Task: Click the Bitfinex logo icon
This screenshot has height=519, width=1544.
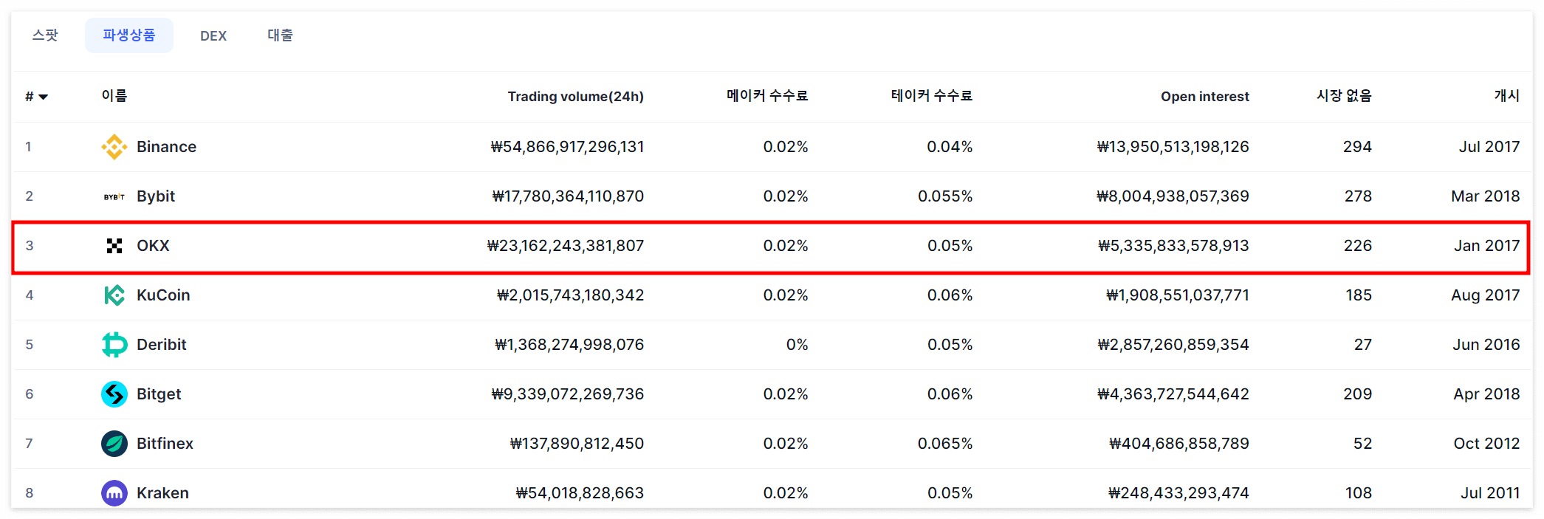Action: [114, 444]
